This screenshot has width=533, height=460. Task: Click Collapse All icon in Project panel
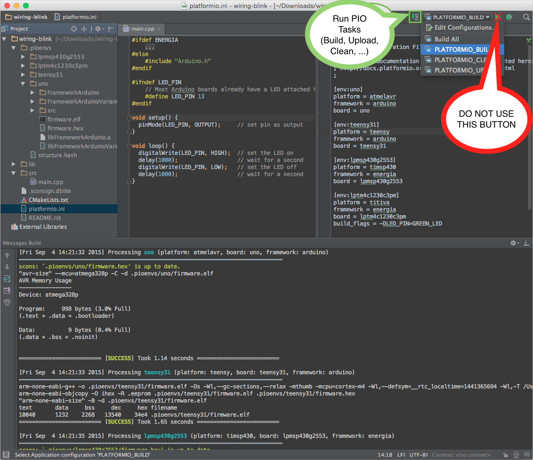pos(84,29)
